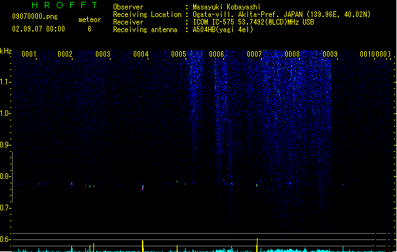Click the yellow level spike below marker 0004
This screenshot has height=252, width=397.
[143, 246]
